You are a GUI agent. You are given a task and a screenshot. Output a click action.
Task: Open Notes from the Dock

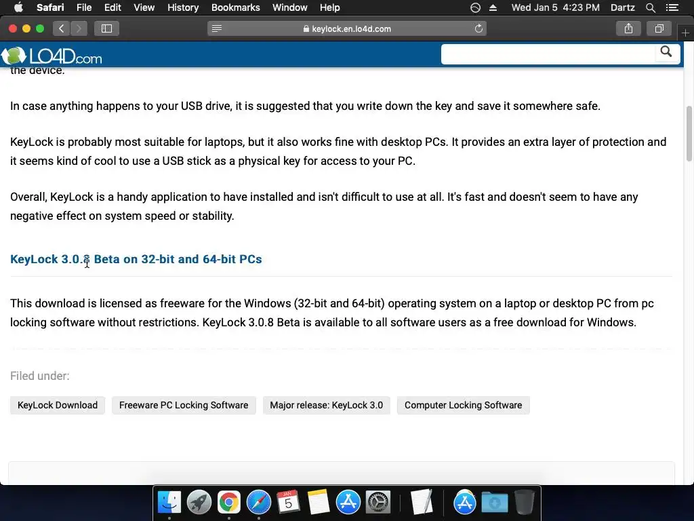point(319,503)
